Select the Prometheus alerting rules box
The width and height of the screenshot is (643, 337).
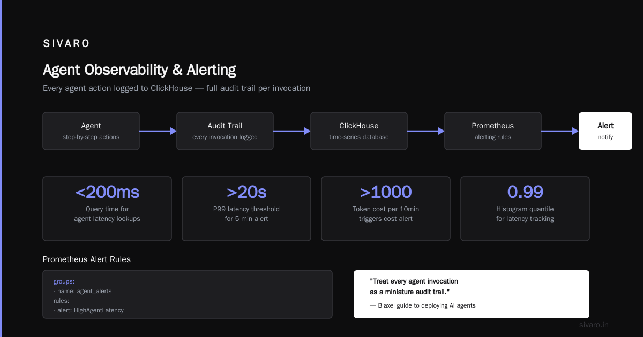pos(493,131)
